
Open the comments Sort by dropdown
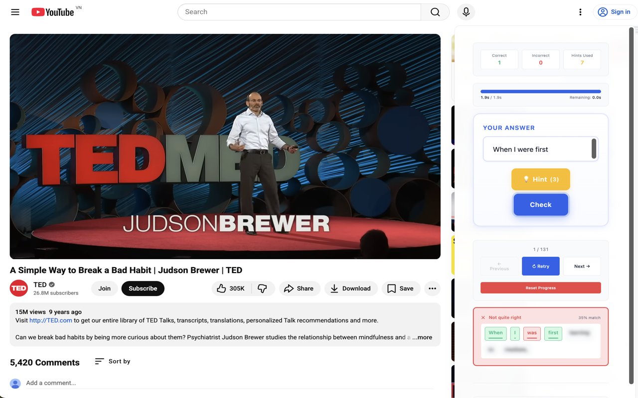(x=113, y=361)
